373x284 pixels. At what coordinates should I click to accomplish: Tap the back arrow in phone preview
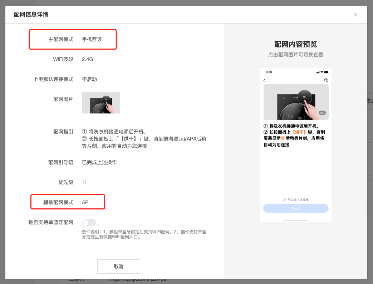click(x=265, y=80)
